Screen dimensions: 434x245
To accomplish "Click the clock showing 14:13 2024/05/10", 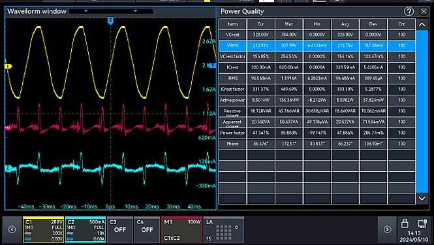I will coord(414,236).
